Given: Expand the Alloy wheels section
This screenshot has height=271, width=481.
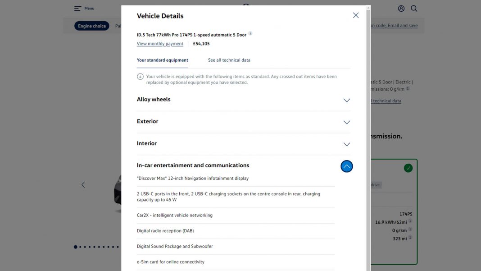Looking at the screenshot, I should (x=346, y=100).
